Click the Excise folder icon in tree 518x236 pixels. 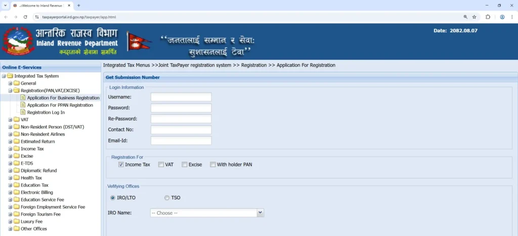pos(17,156)
